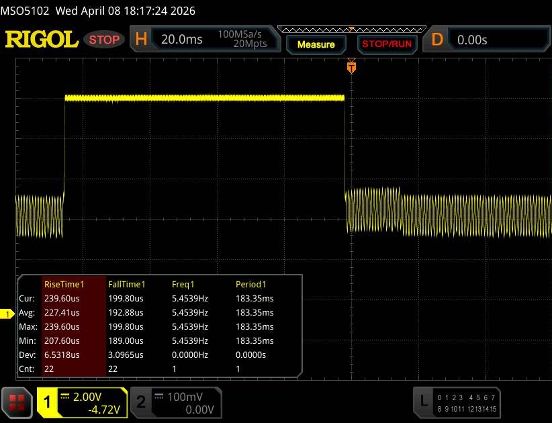The height and width of the screenshot is (423, 552).
Task: Click the channel 1 ground level marker
Action: [8, 314]
